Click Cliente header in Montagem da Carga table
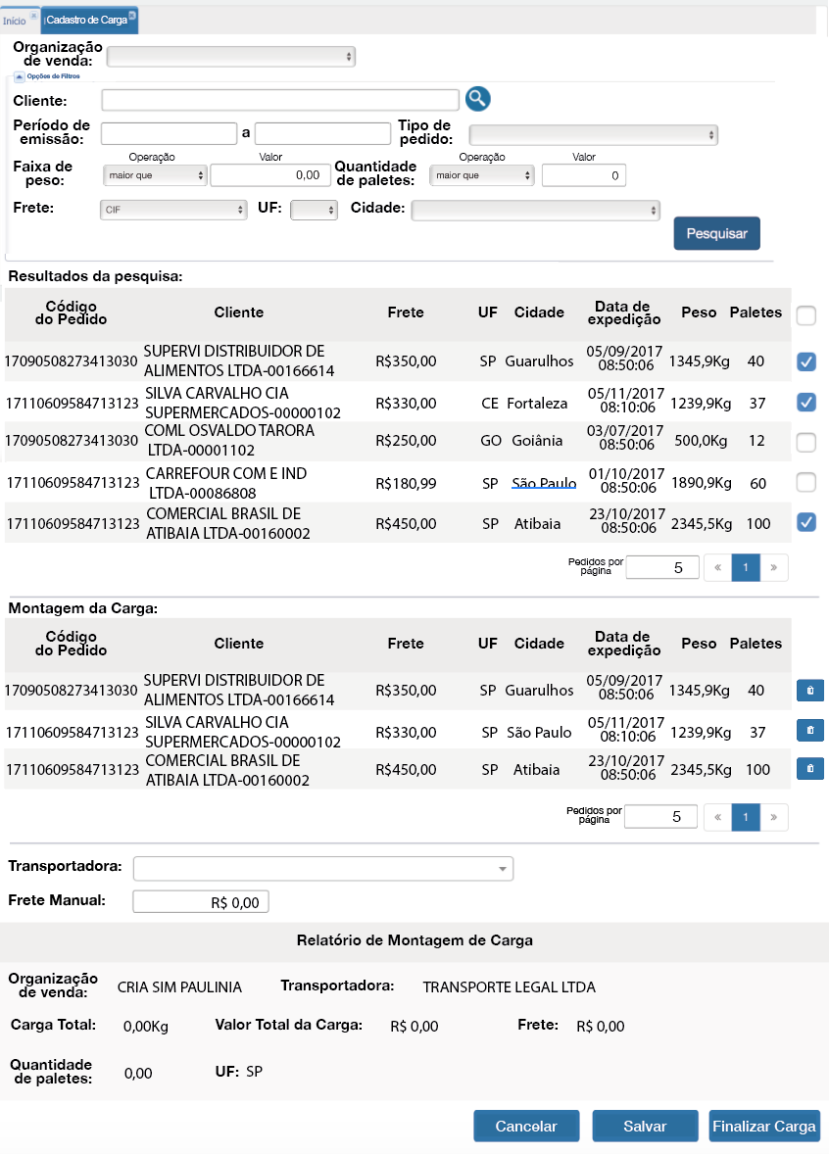Viewport: 829px width, 1154px height. tap(238, 644)
